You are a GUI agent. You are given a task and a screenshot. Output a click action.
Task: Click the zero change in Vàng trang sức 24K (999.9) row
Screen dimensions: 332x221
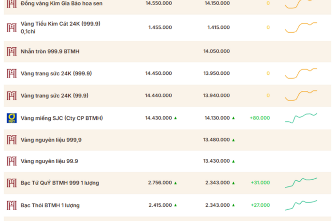tap(268, 73)
